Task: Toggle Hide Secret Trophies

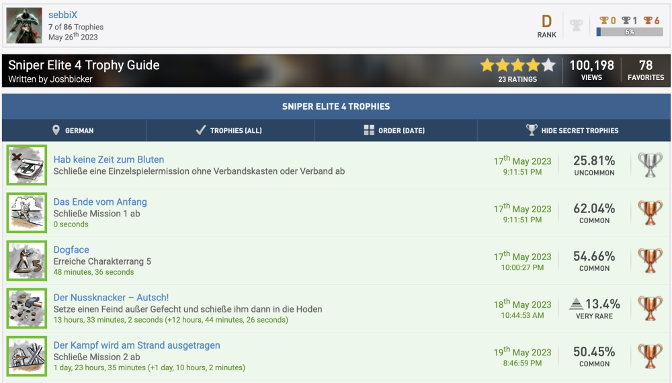Action: 572,130
